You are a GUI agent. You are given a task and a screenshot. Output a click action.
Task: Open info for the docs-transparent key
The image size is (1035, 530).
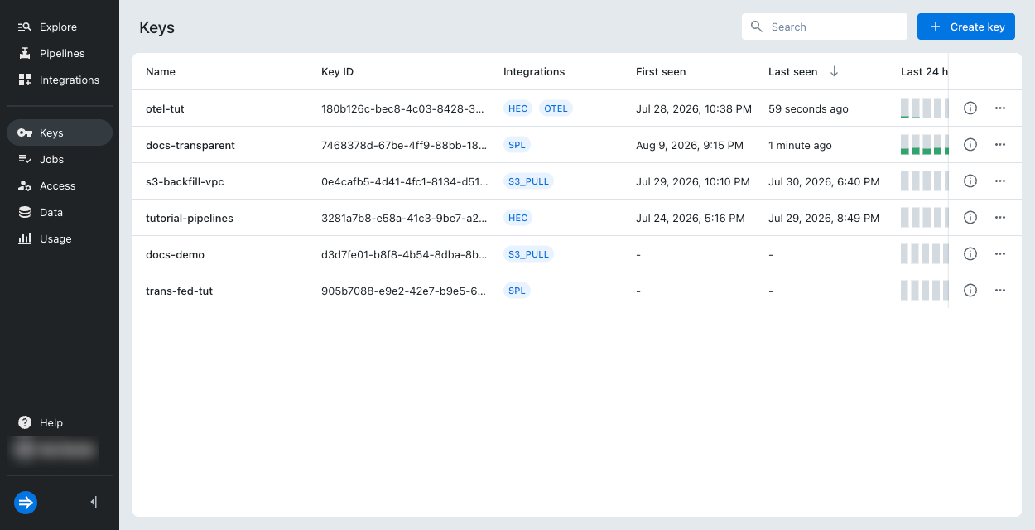[x=970, y=145]
